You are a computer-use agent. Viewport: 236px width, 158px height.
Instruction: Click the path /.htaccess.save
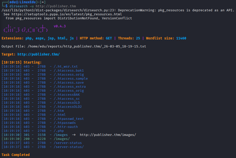pos(69,83)
